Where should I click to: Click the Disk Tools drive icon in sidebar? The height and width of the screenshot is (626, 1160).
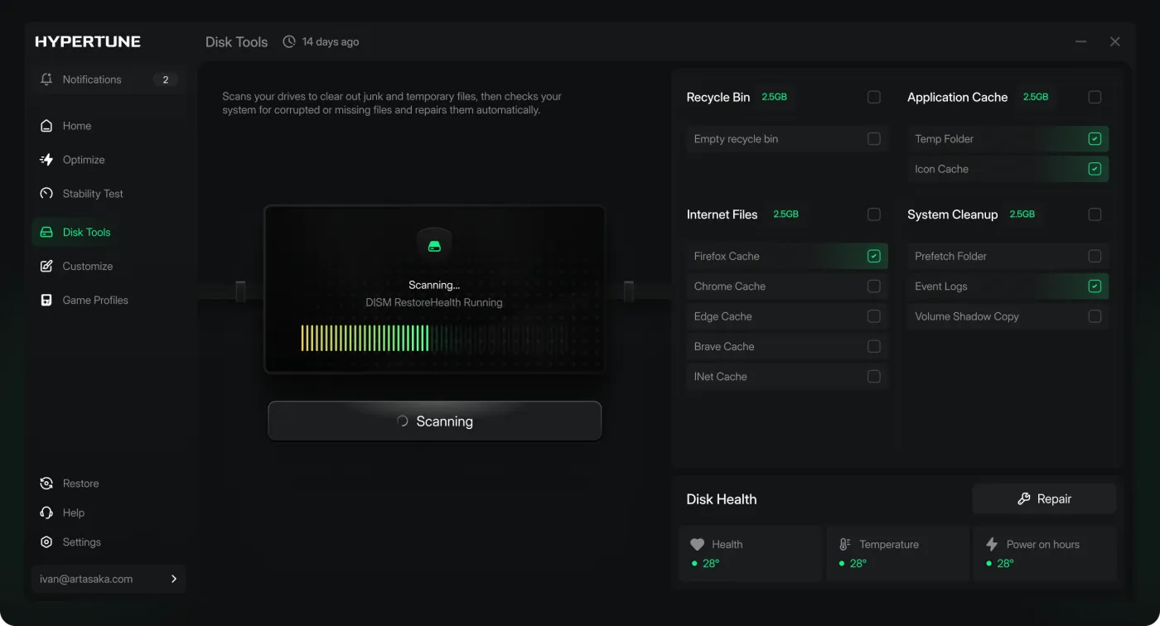[x=46, y=233]
